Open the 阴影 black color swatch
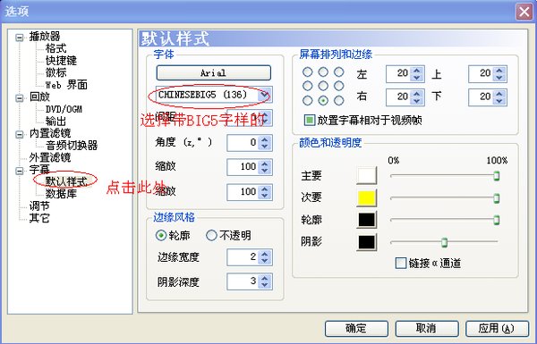The width and height of the screenshot is (537, 344). point(366,242)
